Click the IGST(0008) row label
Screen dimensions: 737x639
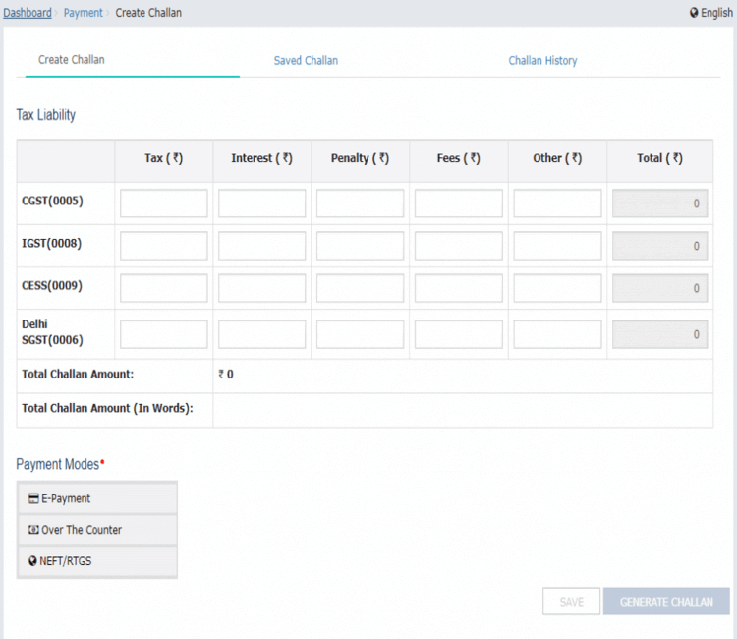pos(52,243)
